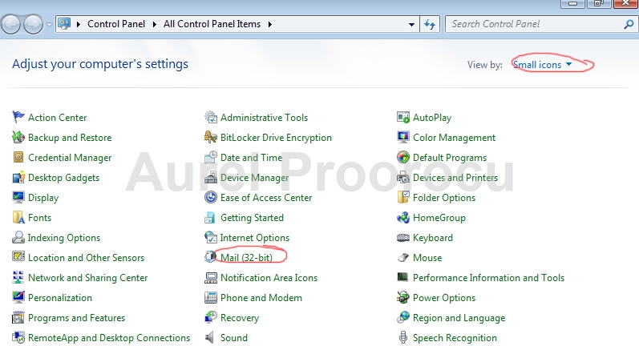This screenshot has width=639, height=346.
Task: Open the Action Center flag icon
Action: click(x=18, y=117)
